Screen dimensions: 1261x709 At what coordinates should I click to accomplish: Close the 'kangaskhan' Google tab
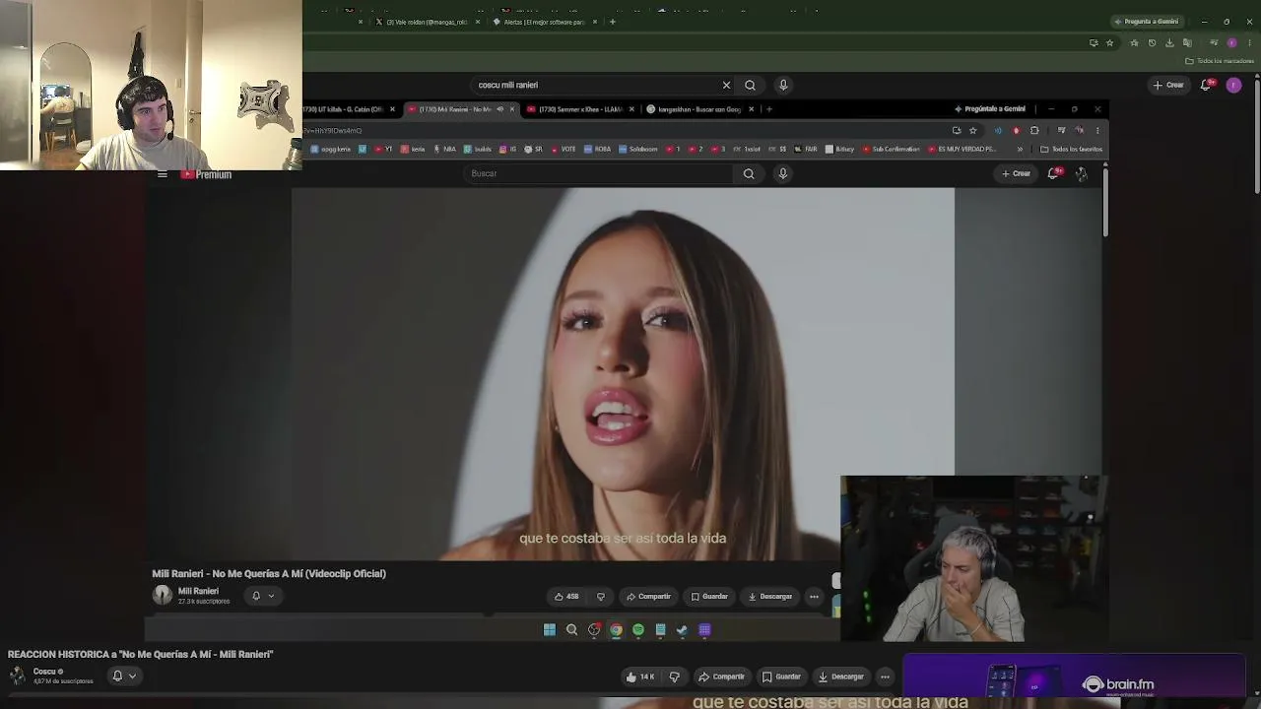pos(752,109)
